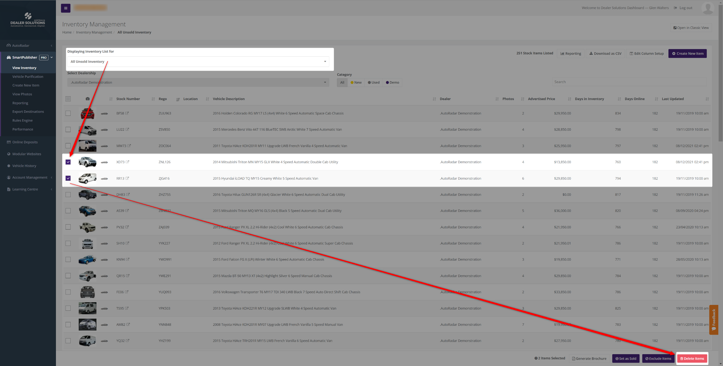Click the Set as Sold button

(626, 359)
